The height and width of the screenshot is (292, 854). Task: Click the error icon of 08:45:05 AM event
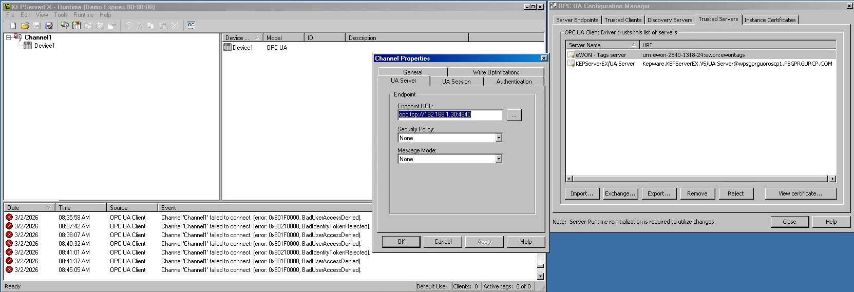tap(9, 270)
